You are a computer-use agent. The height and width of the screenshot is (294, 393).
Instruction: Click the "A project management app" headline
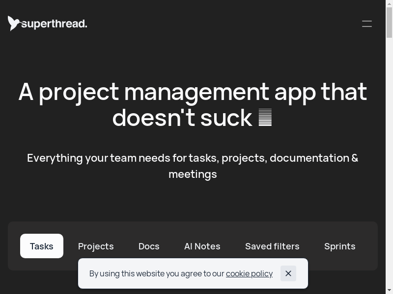click(x=193, y=92)
